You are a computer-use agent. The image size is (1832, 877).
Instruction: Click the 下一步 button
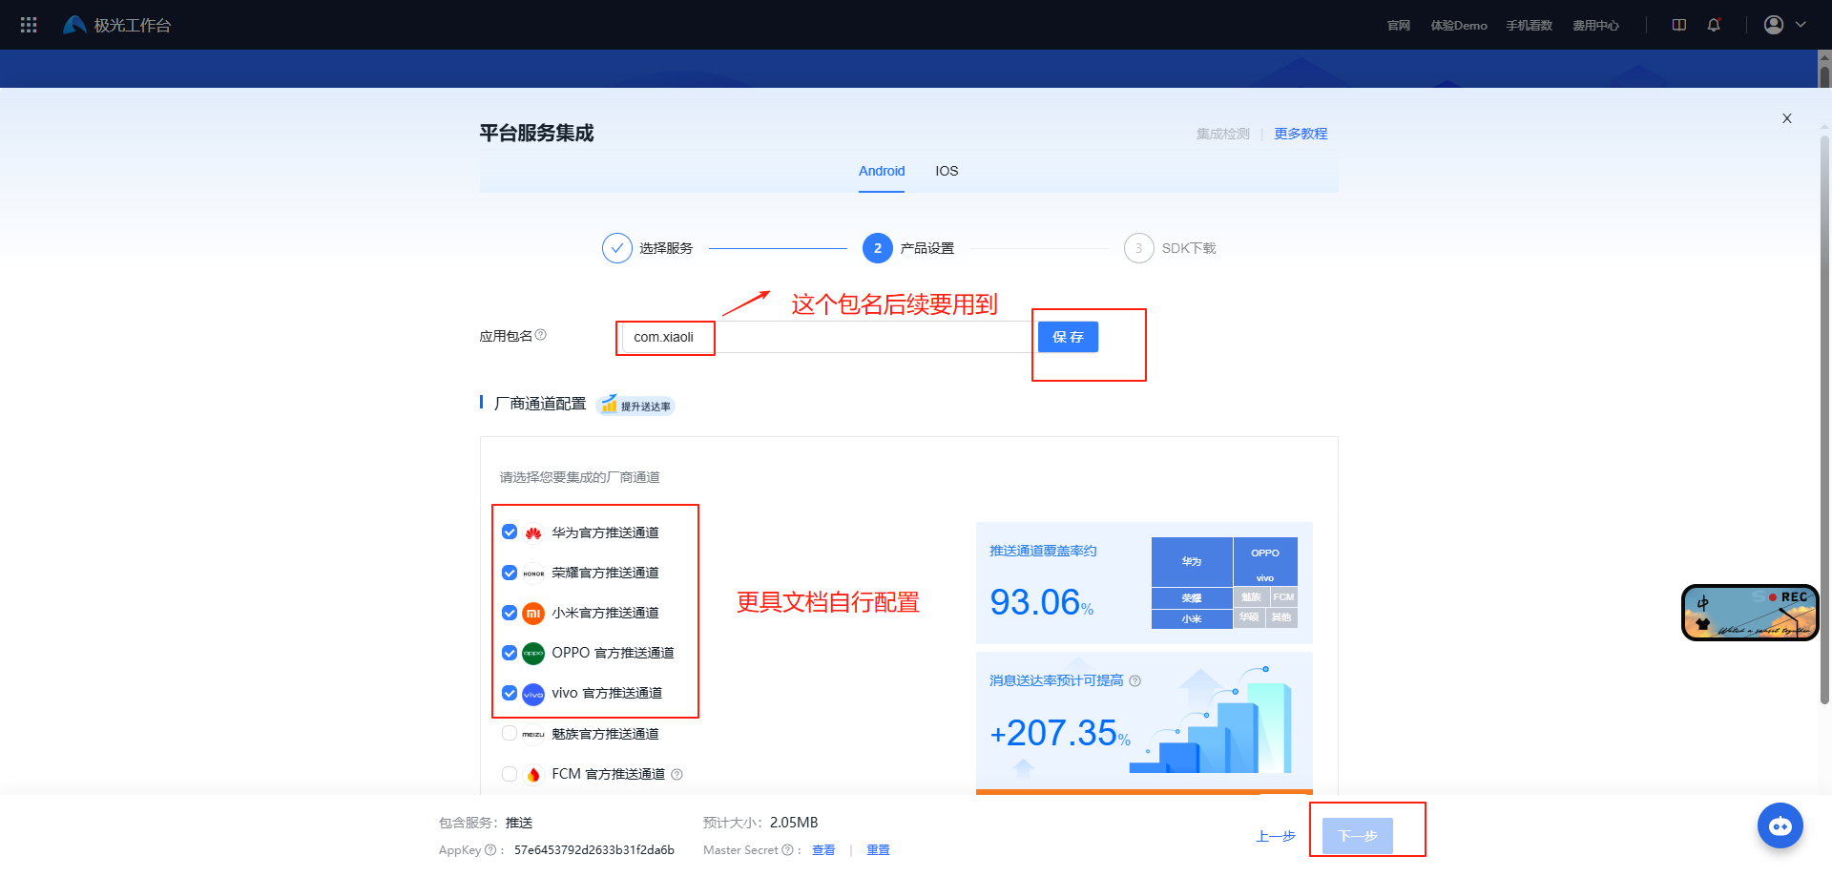[1358, 836]
